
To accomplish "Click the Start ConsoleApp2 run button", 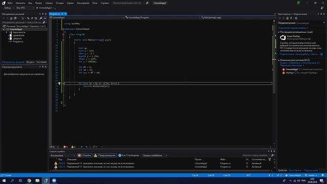I will [x=45, y=8].
